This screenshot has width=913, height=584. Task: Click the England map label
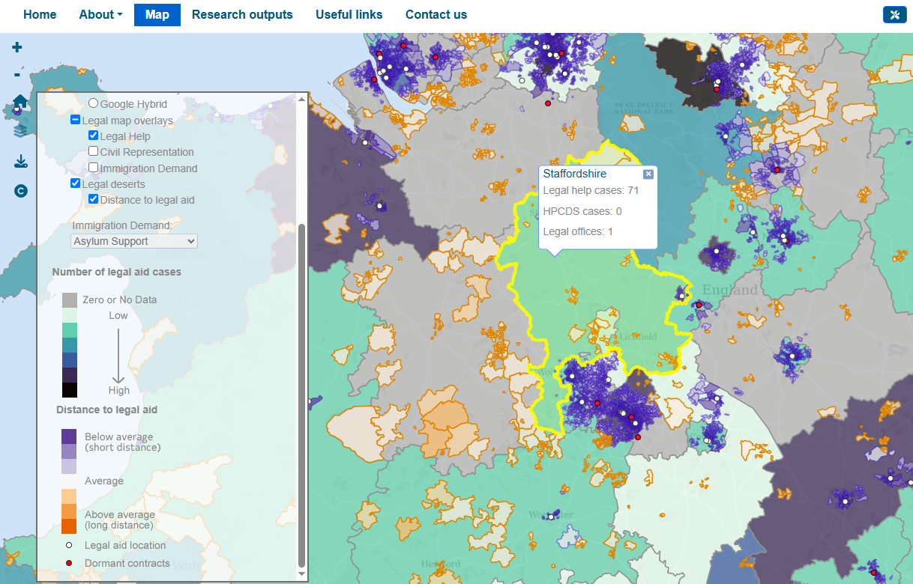[x=729, y=290]
